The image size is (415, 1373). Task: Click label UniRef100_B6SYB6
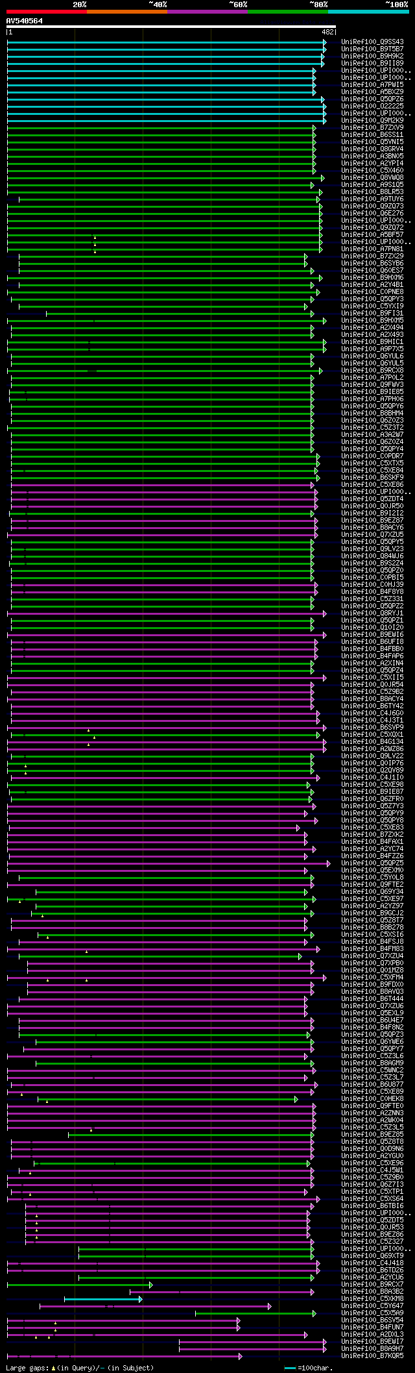point(372,264)
